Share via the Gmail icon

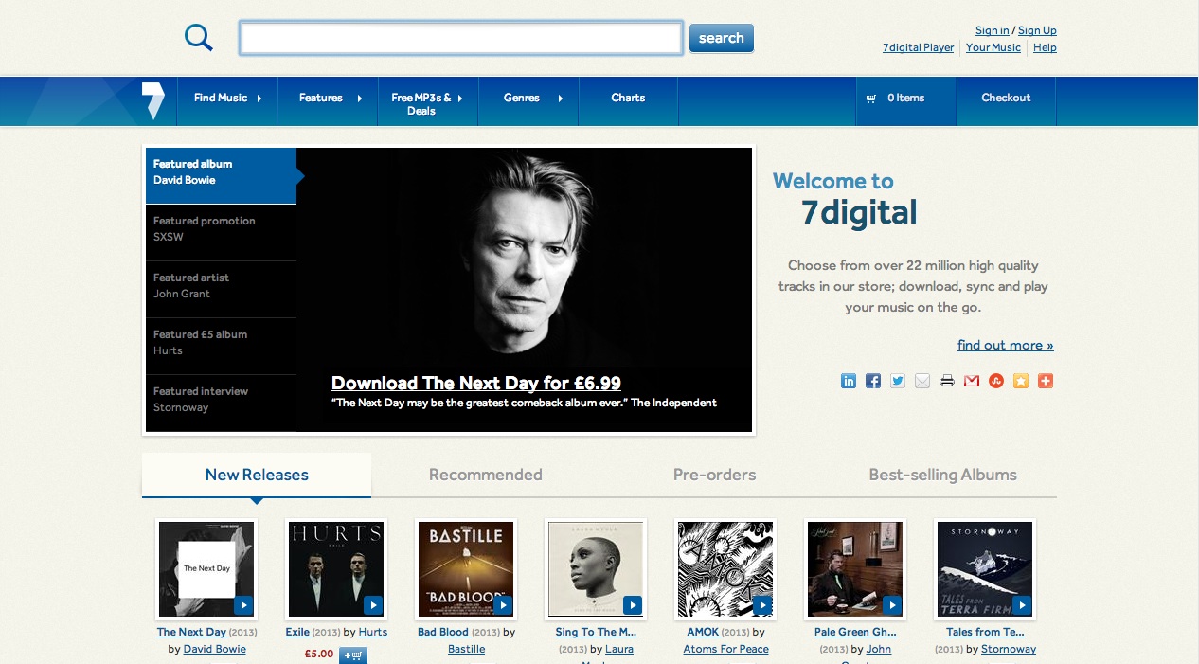[x=971, y=380]
